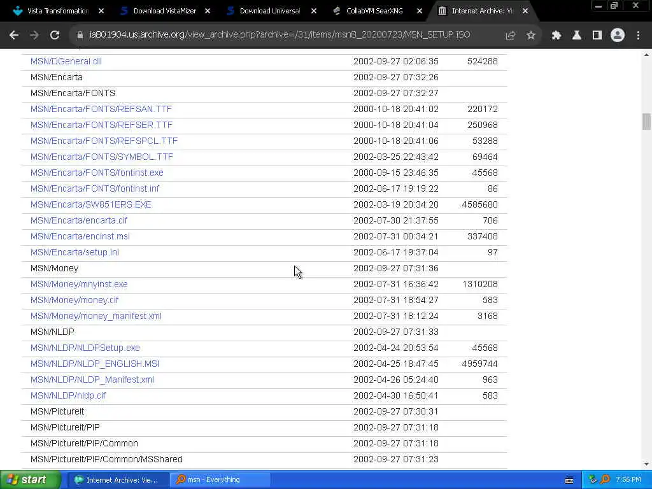Click the scrollbar up arrow
The width and height of the screenshot is (652, 489).
(646, 55)
